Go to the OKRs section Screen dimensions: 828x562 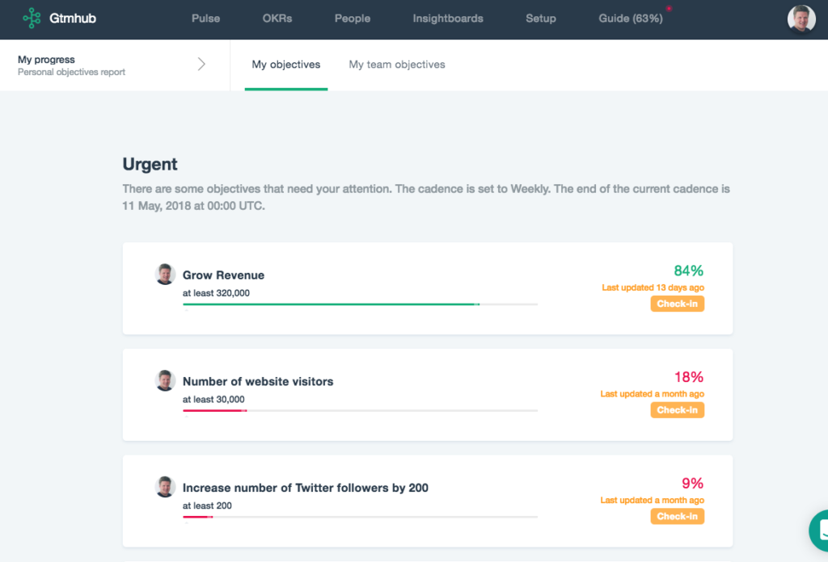point(277,19)
